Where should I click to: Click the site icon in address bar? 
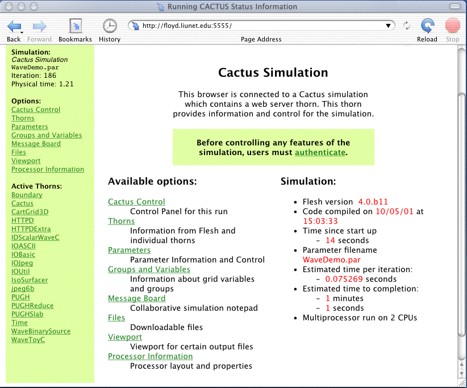(135, 26)
